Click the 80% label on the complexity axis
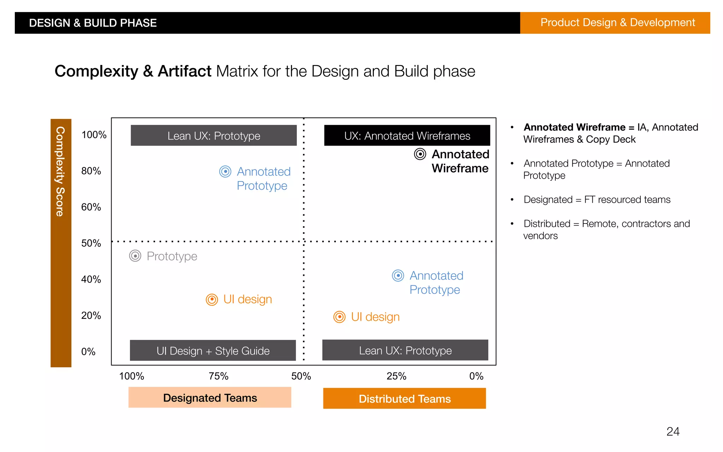 coord(91,171)
